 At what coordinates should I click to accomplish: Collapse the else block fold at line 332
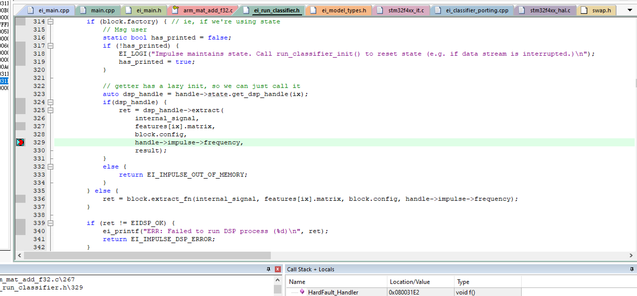coord(51,167)
